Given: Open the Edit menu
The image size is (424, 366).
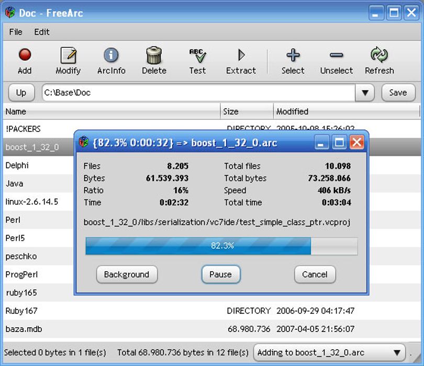Looking at the screenshot, I should coord(42,32).
